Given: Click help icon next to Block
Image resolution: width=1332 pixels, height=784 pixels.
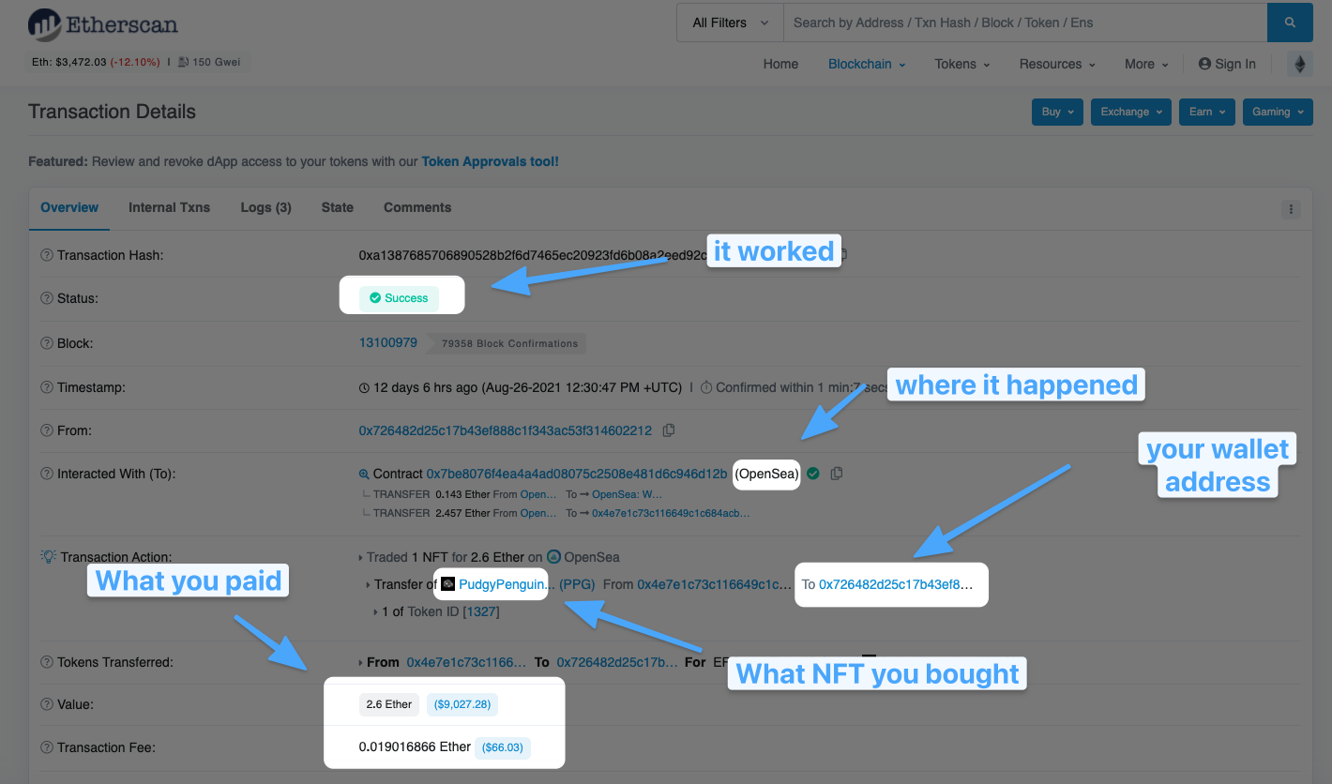Looking at the screenshot, I should pos(47,343).
